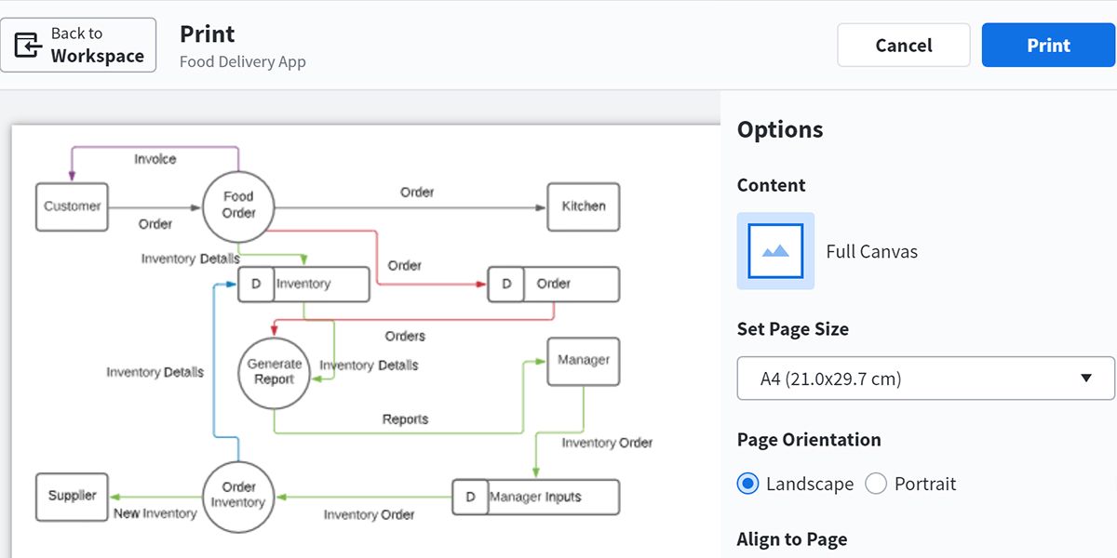Click the page size dropdown arrow

pos(1085,379)
